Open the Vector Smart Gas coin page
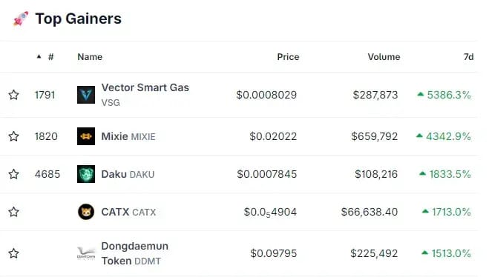Image resolution: width=489 pixels, height=277 pixels. (x=145, y=88)
